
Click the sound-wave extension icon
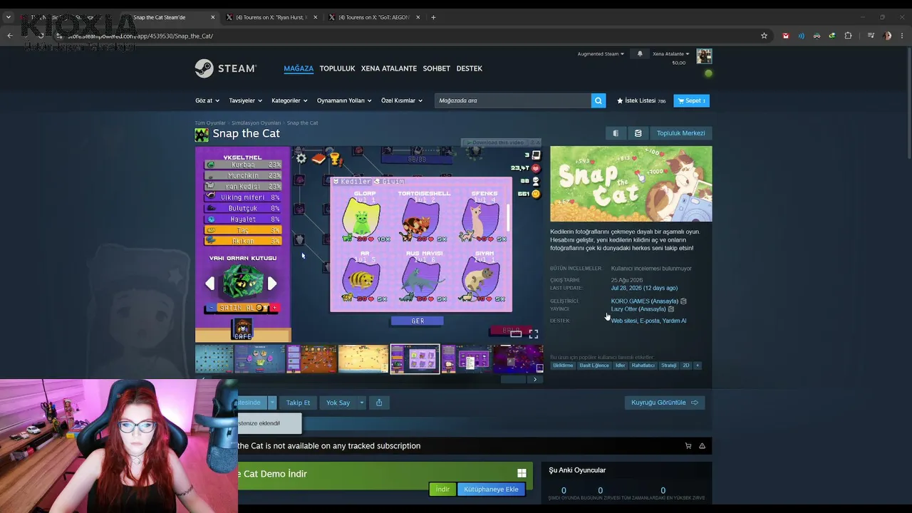click(x=801, y=36)
